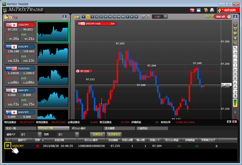This screenshot has width=242, height=165.
Task: Select the vertical line drawing tool
Action: [x=235, y=65]
